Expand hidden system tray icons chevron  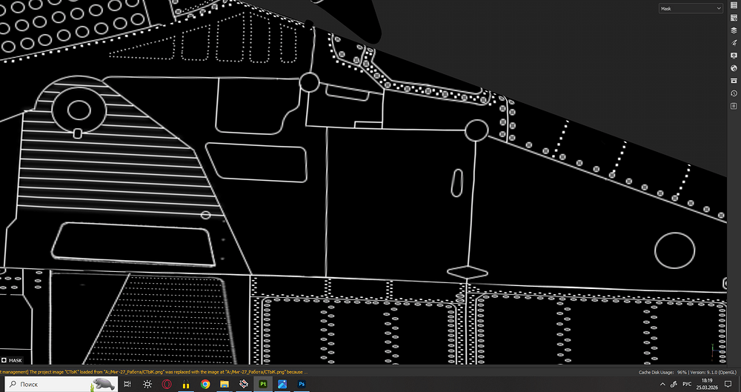coord(662,384)
